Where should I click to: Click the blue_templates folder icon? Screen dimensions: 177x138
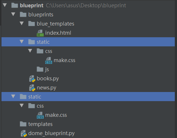32,23
